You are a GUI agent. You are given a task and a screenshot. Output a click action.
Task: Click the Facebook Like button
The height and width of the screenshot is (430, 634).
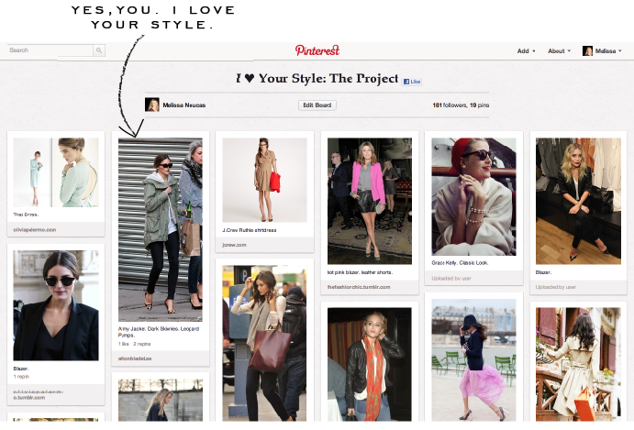point(412,82)
